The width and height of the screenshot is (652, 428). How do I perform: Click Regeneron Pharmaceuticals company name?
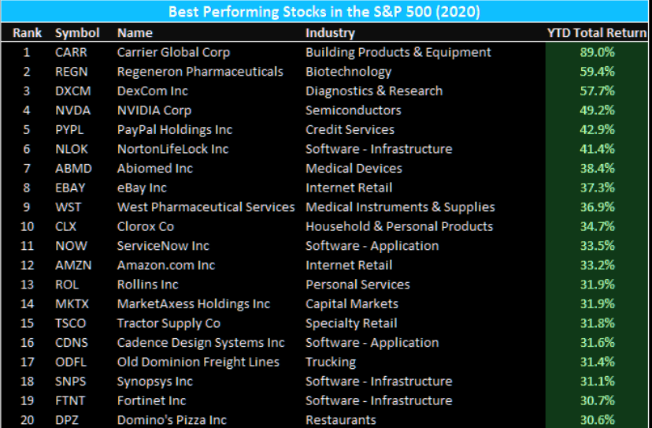pos(200,72)
